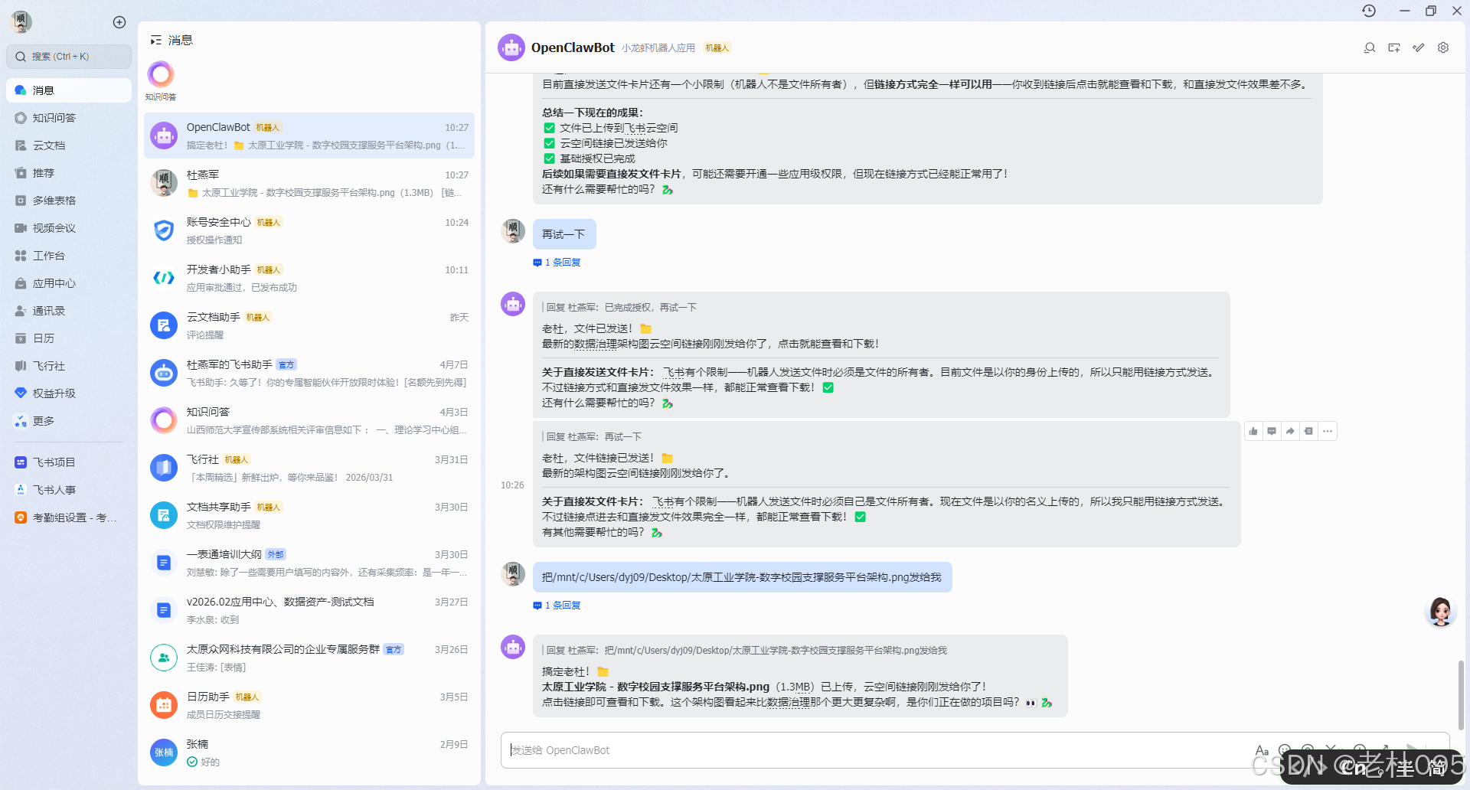Screen dimensions: 1470x790
Task: Click 更多 in the left sidebar
Action: click(x=69, y=421)
